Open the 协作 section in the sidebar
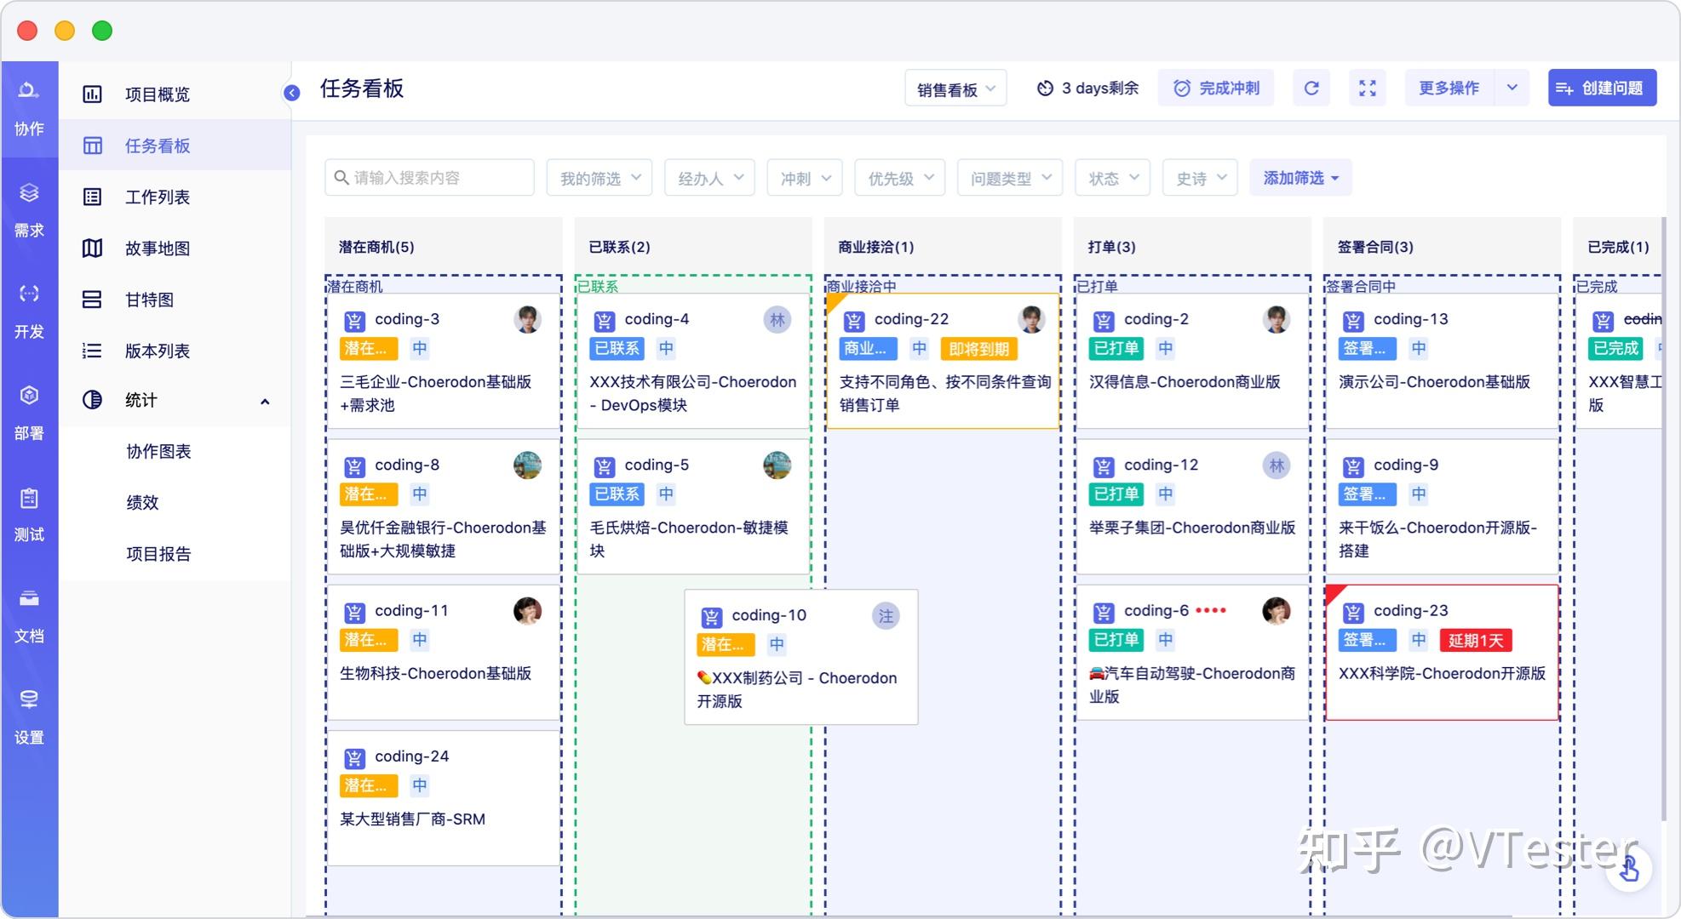The width and height of the screenshot is (1681, 919). click(x=29, y=106)
